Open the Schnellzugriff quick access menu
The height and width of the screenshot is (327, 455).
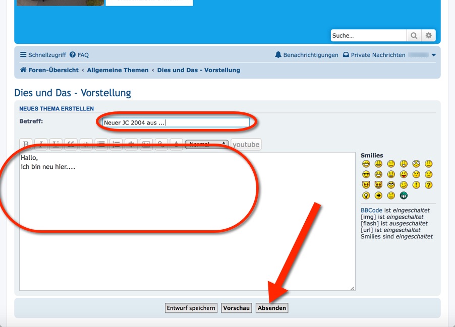(x=43, y=55)
